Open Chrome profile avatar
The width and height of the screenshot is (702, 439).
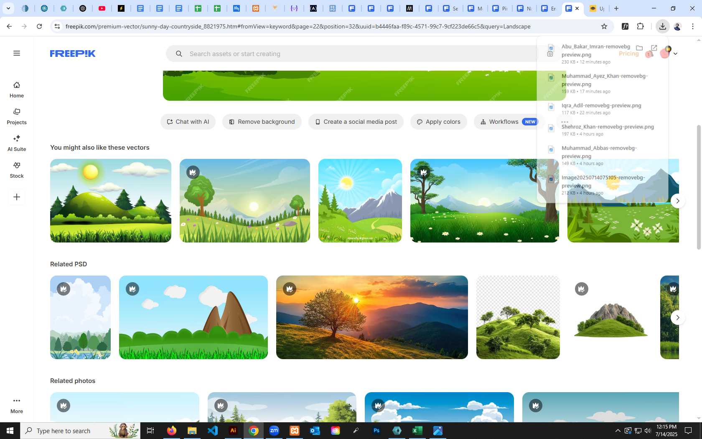[x=677, y=26]
